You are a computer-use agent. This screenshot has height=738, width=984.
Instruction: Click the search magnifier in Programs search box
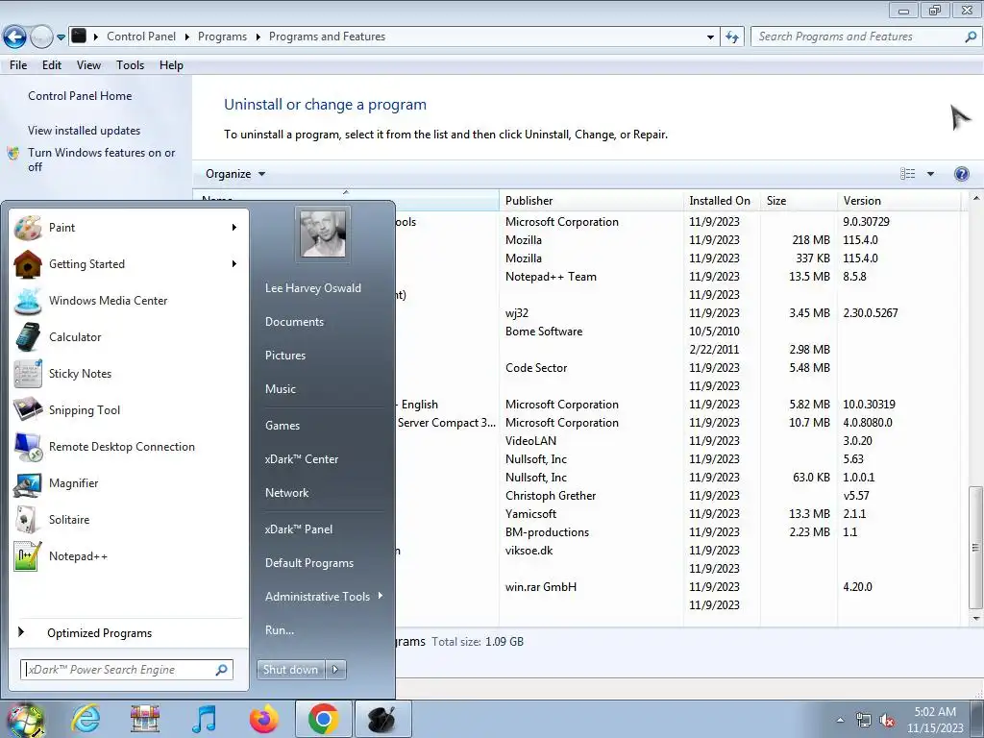click(x=971, y=37)
